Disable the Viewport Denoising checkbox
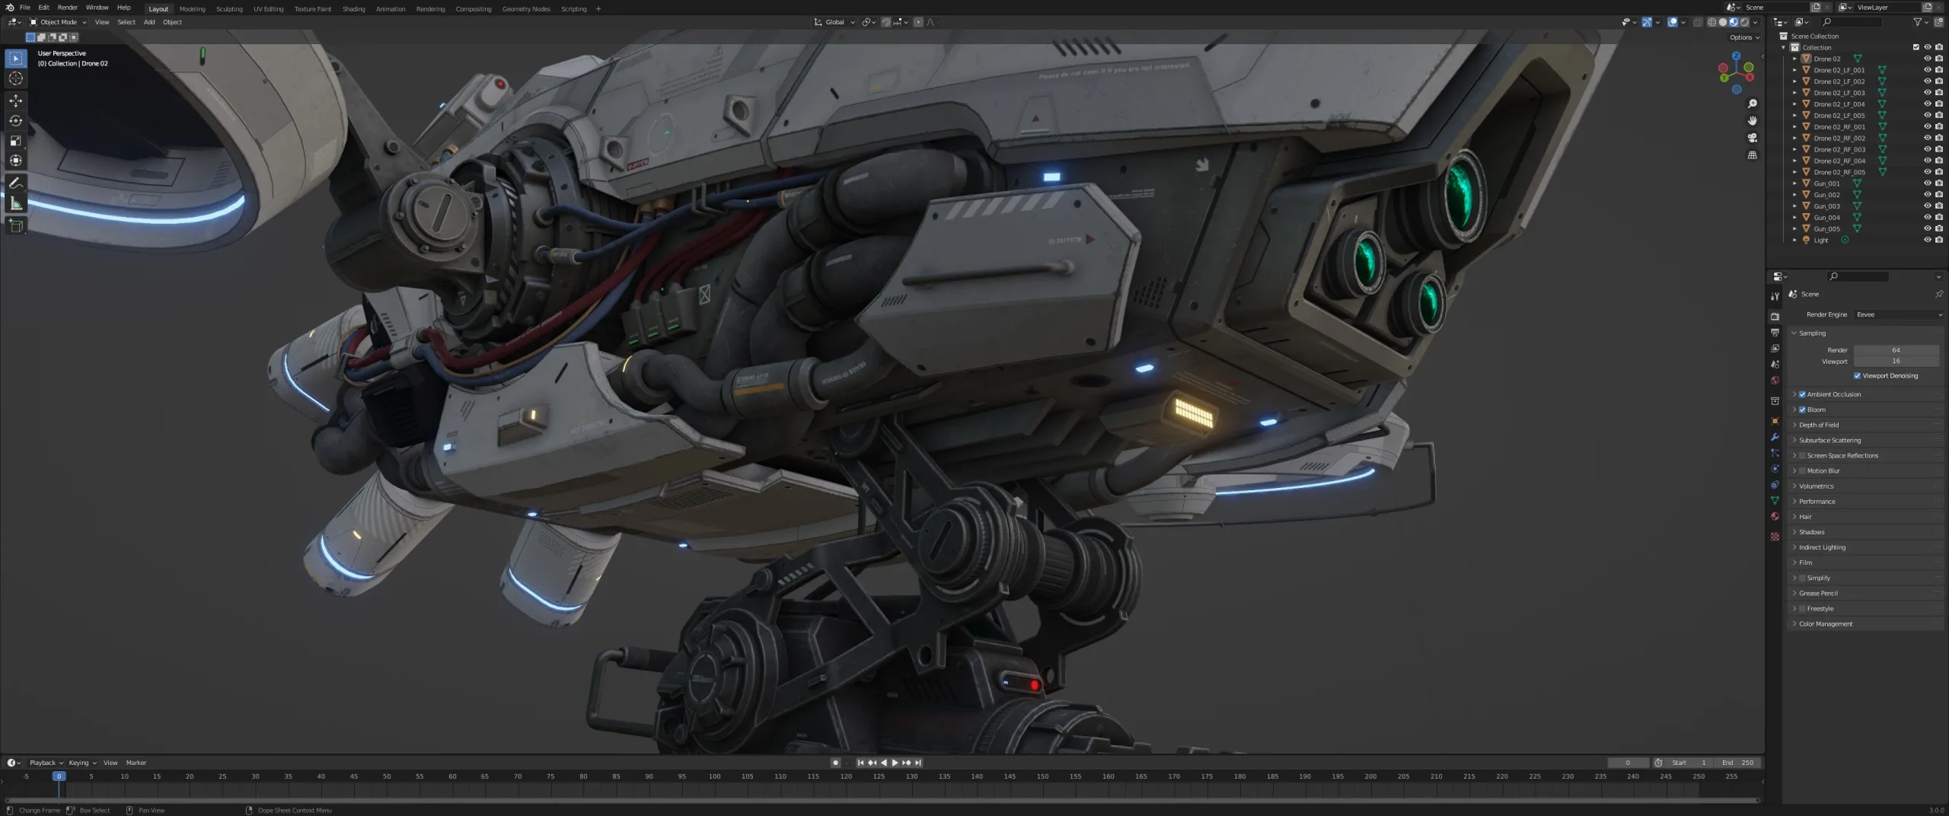This screenshot has height=816, width=1949. coord(1858,375)
